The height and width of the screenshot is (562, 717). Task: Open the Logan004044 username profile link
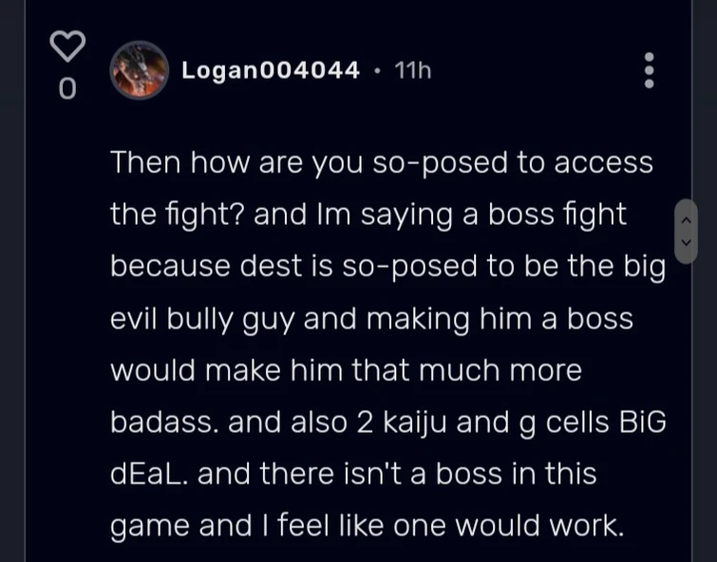(271, 70)
